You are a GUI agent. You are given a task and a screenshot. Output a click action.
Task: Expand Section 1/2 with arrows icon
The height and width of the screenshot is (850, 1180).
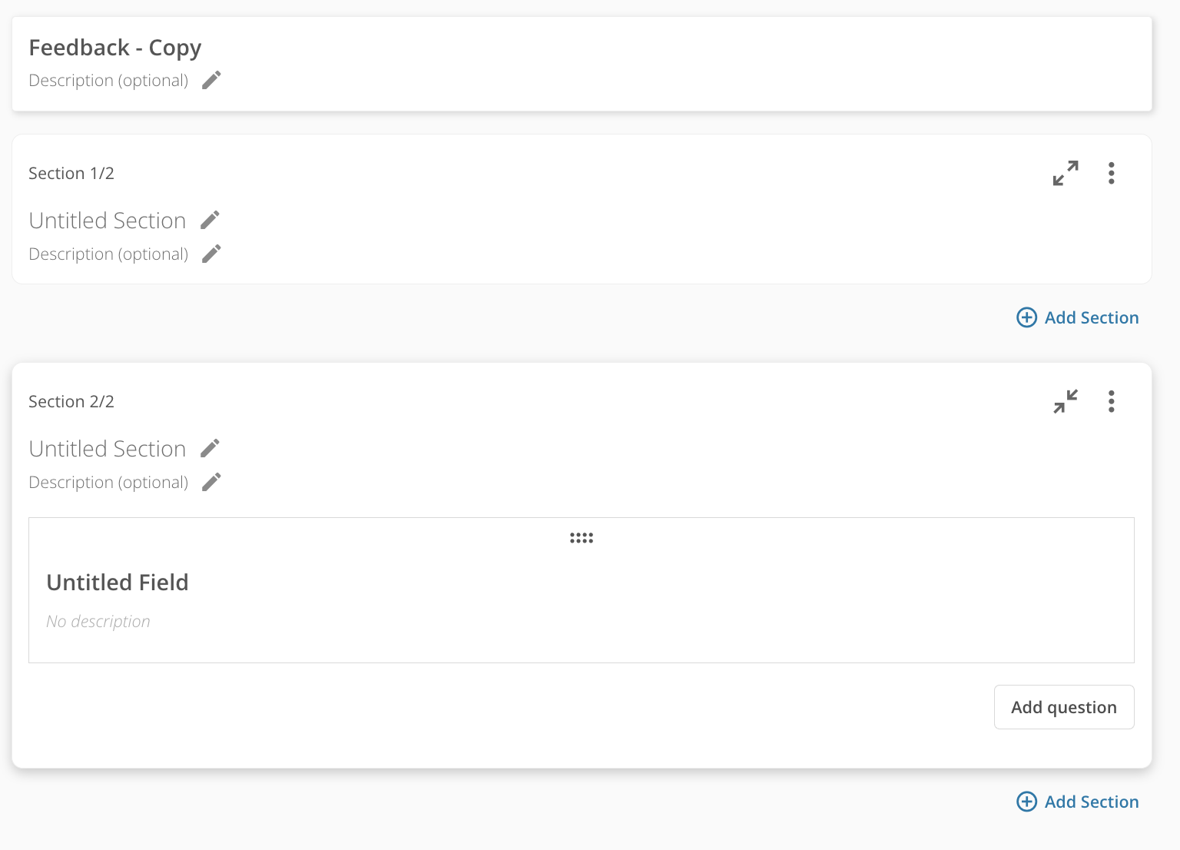click(1066, 173)
